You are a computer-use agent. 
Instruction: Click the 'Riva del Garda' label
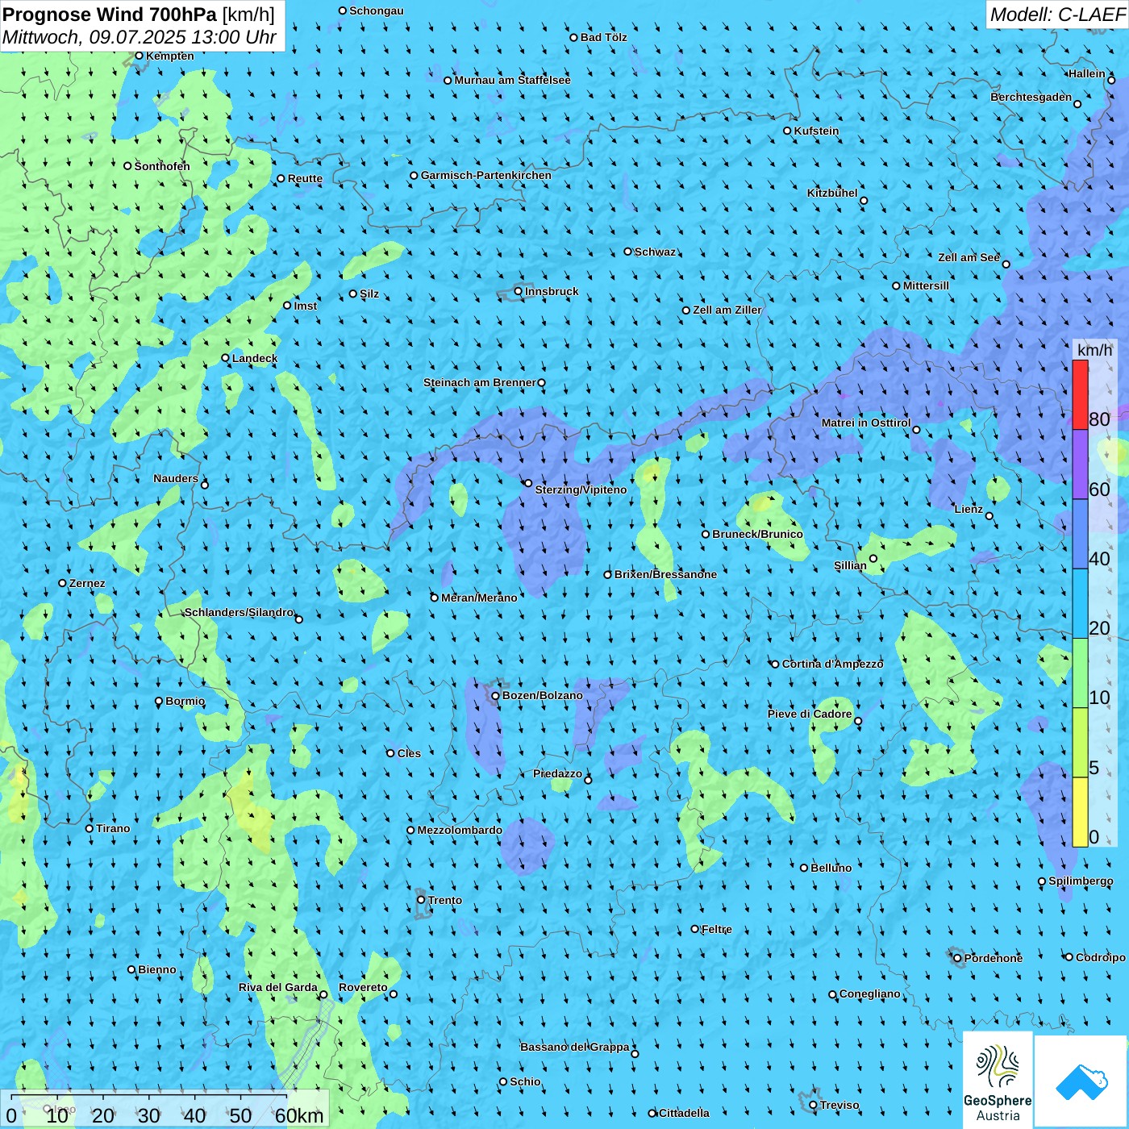(x=278, y=987)
